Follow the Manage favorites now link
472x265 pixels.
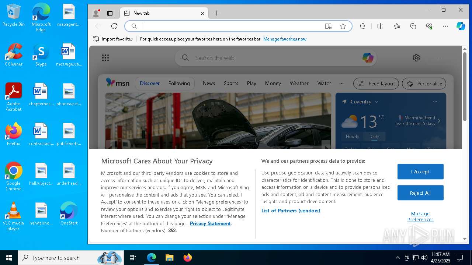(x=285, y=39)
